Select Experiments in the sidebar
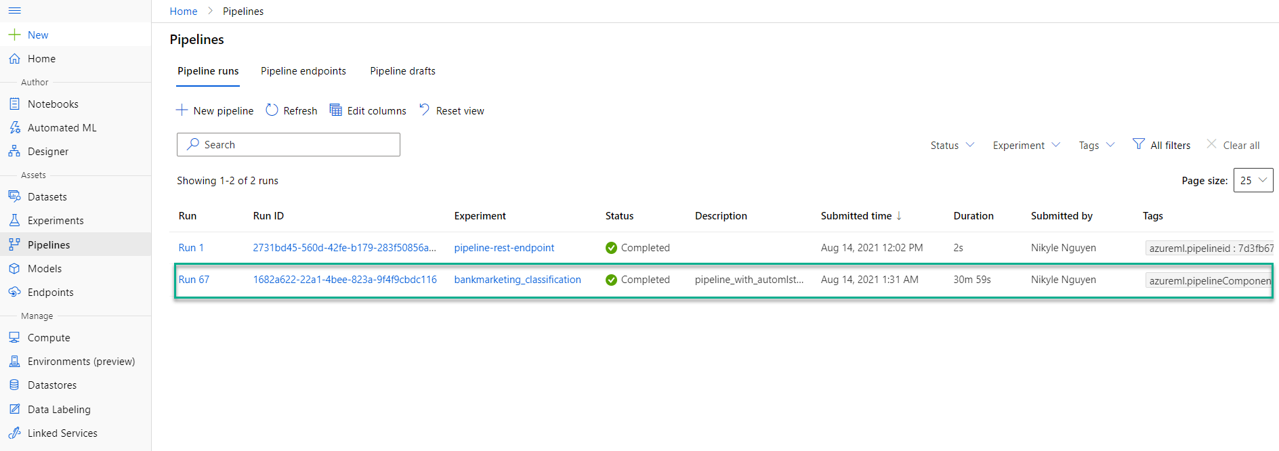The width and height of the screenshot is (1279, 451). 56,220
